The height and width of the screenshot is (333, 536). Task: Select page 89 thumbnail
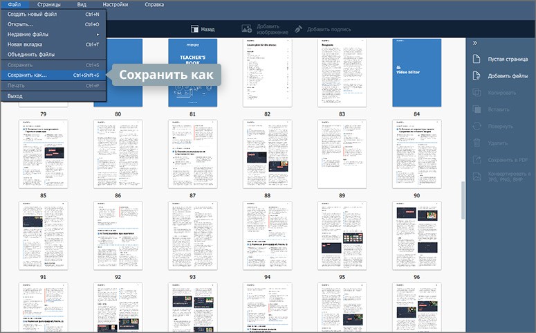click(x=342, y=154)
